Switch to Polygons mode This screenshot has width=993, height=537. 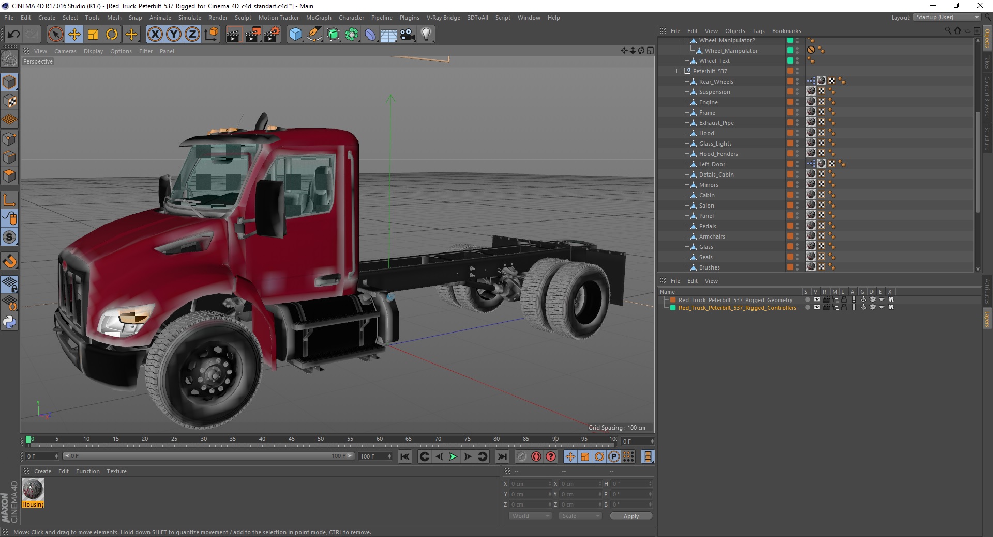tap(9, 176)
